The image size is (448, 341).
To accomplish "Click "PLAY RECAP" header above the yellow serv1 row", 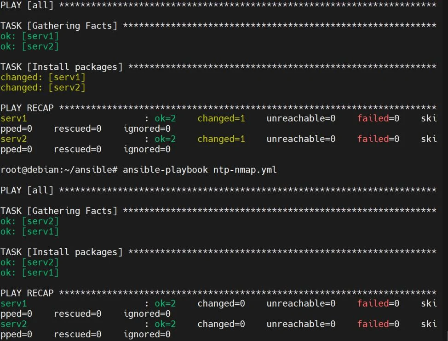I will [27, 108].
